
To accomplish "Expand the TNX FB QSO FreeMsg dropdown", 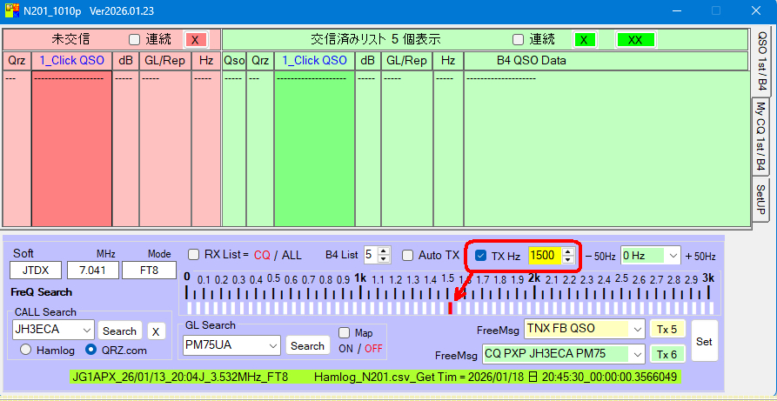I will tap(637, 329).
